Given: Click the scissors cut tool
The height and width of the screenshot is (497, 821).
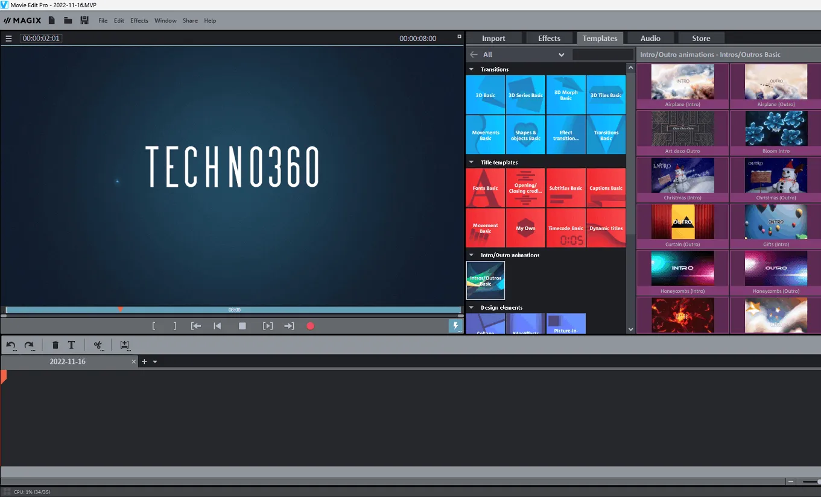Looking at the screenshot, I should click(98, 345).
